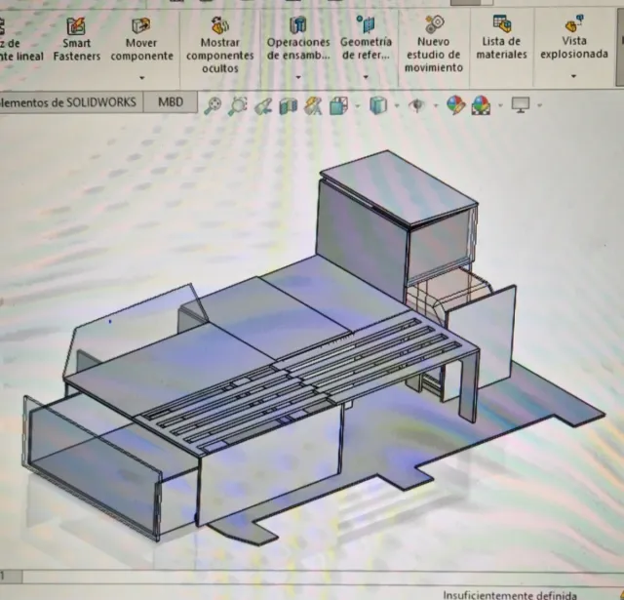Open the edit appearance color sphere
This screenshot has height=600, width=624.
[455, 105]
